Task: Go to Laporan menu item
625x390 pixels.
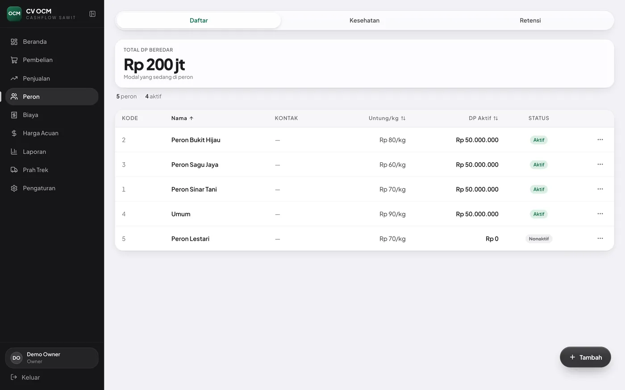Action: coord(52,152)
